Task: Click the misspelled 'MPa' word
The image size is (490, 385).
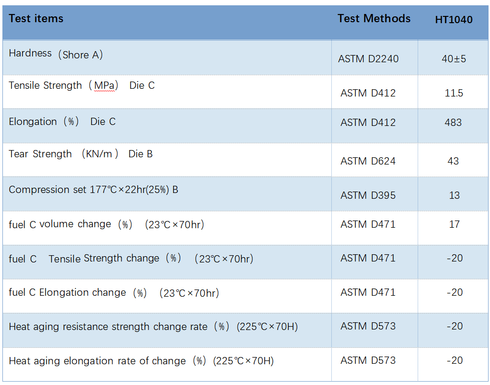Action: point(105,86)
